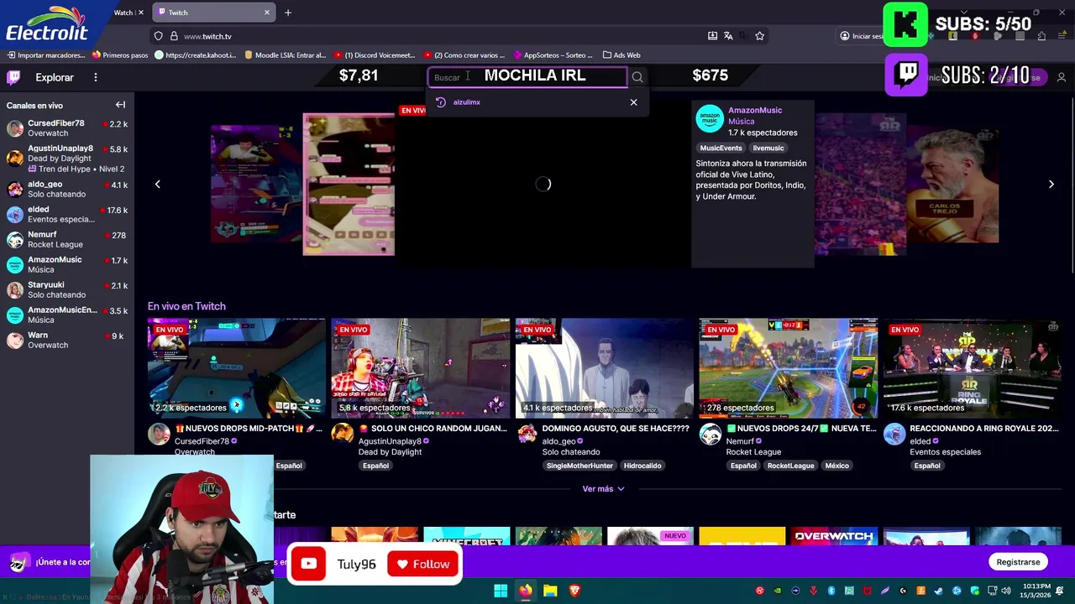Open the Dead by Daylight stream thumbnail

[421, 367]
